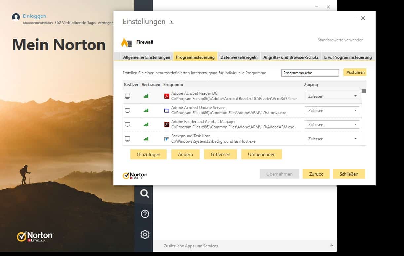This screenshot has height=256, width=404.
Task: Click the Firewall flame and wall icon
Action: [126, 42]
